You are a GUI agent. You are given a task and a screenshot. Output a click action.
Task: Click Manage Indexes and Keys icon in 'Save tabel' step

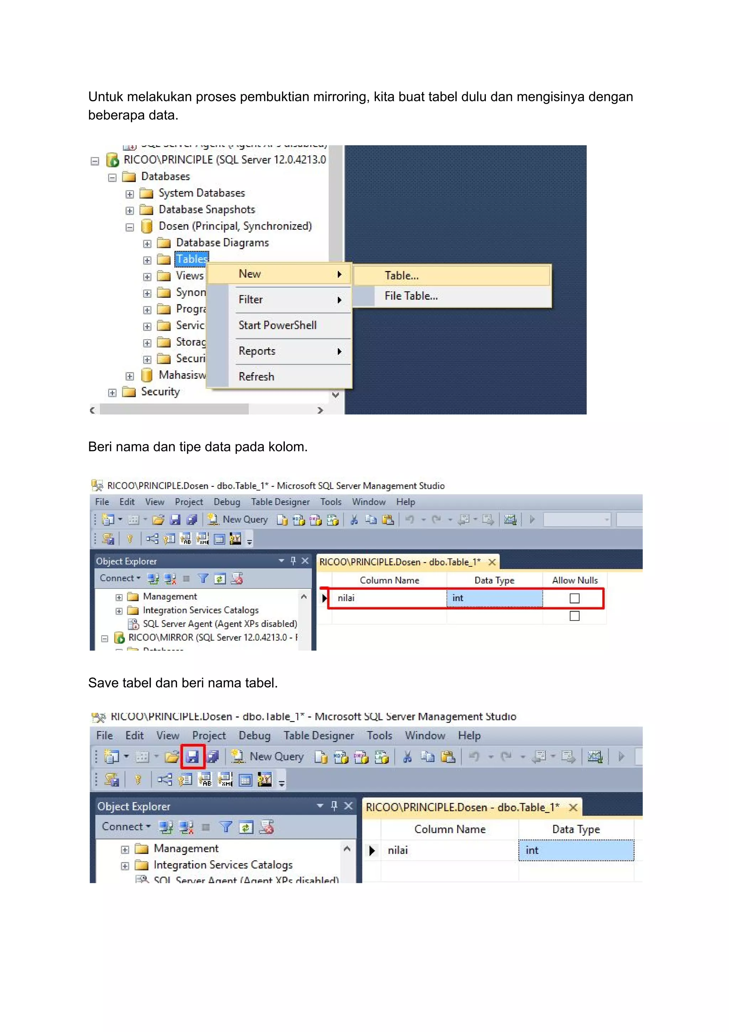pos(185,779)
